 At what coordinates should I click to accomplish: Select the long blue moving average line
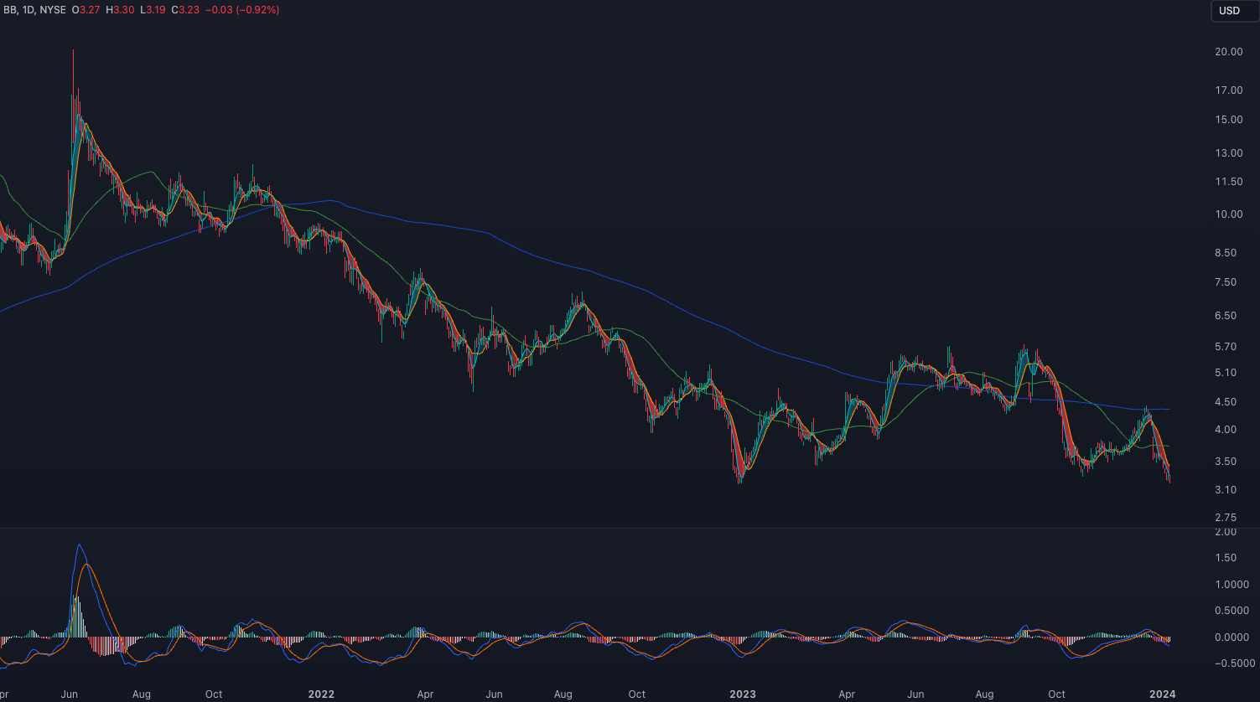pyautogui.click(x=587, y=270)
